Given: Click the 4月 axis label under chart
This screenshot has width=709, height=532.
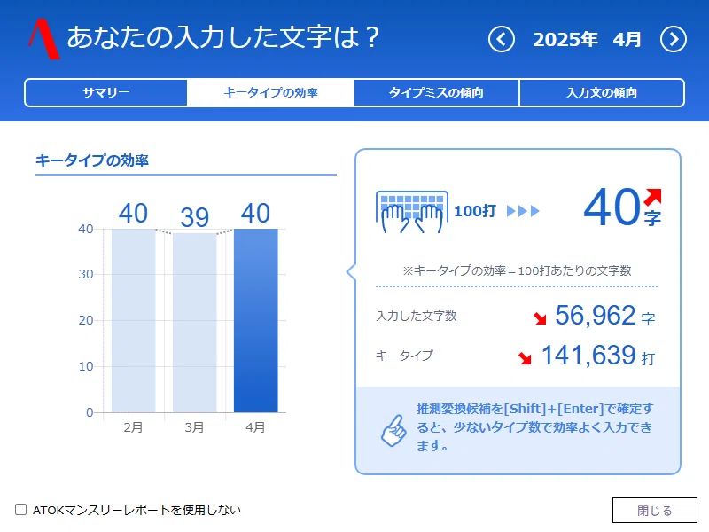Looking at the screenshot, I should 255,427.
